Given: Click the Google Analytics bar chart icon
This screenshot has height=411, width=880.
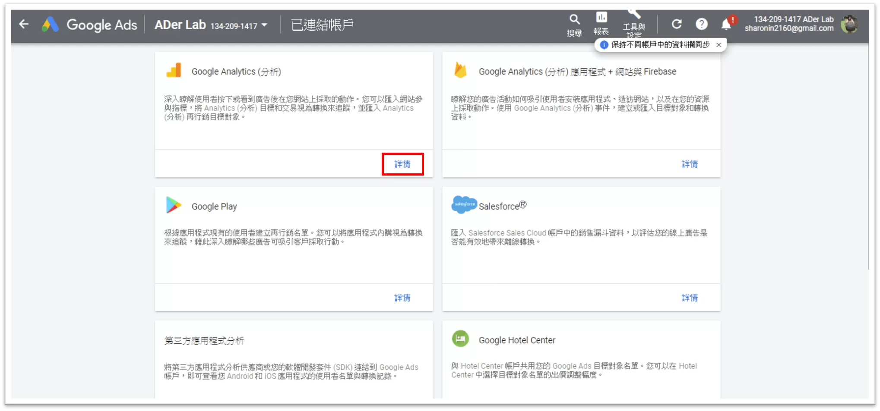Looking at the screenshot, I should [x=174, y=70].
